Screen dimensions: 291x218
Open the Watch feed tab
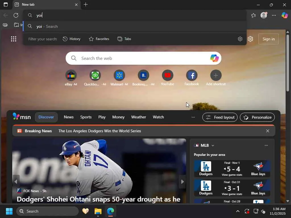[x=158, y=117]
